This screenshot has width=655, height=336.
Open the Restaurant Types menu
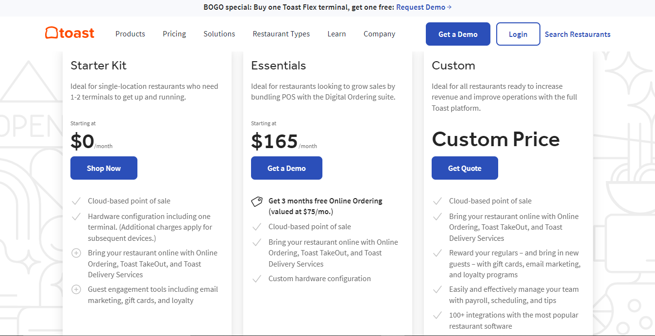coord(281,34)
